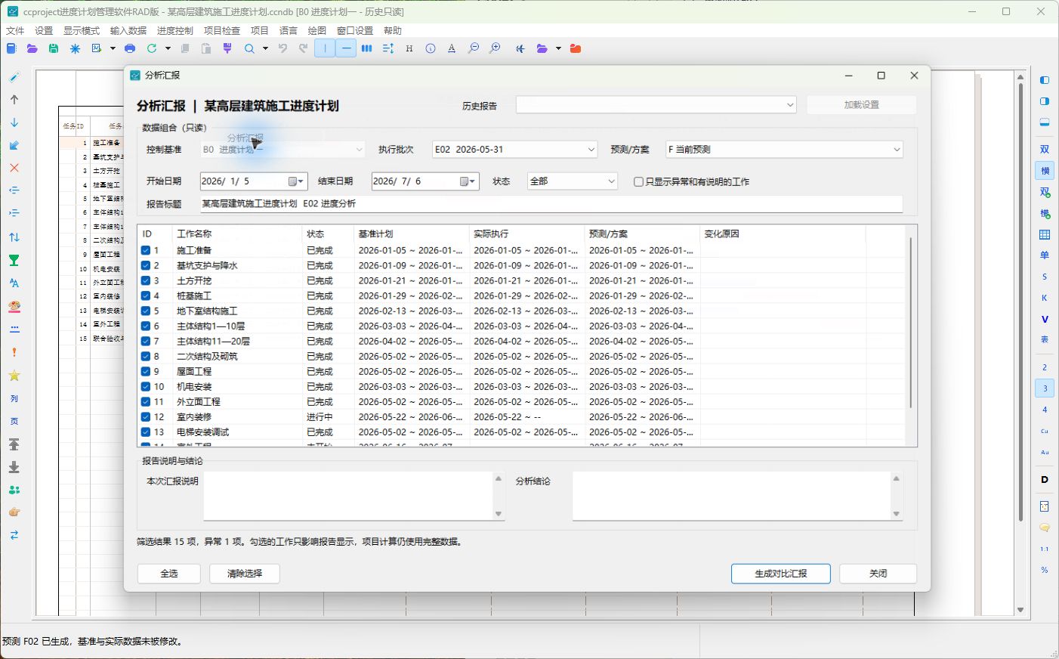
Task: Open the 历史报告 dropdown
Action: tap(656, 105)
